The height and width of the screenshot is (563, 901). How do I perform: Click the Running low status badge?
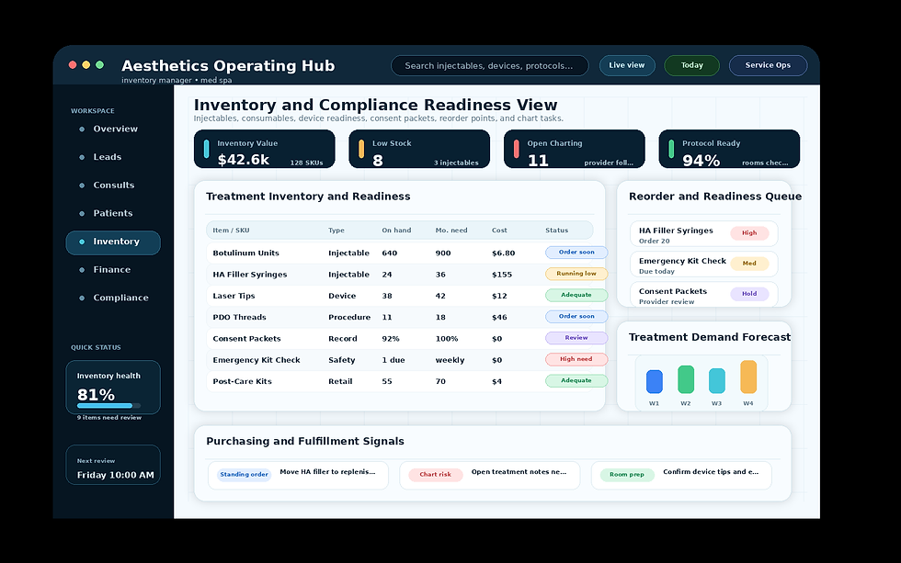(576, 274)
